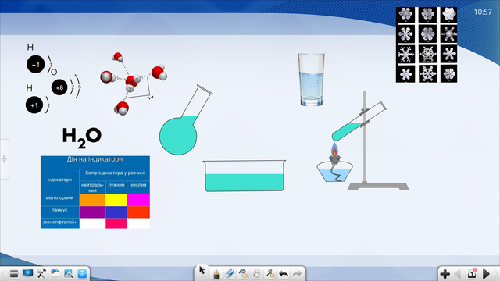Expand the left side panel handle
500x281 pixels.
(x=4, y=159)
